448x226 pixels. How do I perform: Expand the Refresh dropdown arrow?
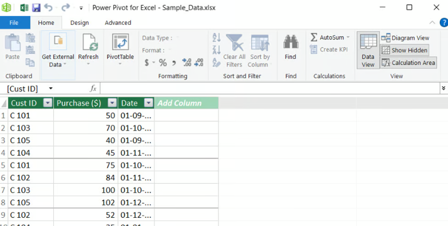click(x=88, y=63)
